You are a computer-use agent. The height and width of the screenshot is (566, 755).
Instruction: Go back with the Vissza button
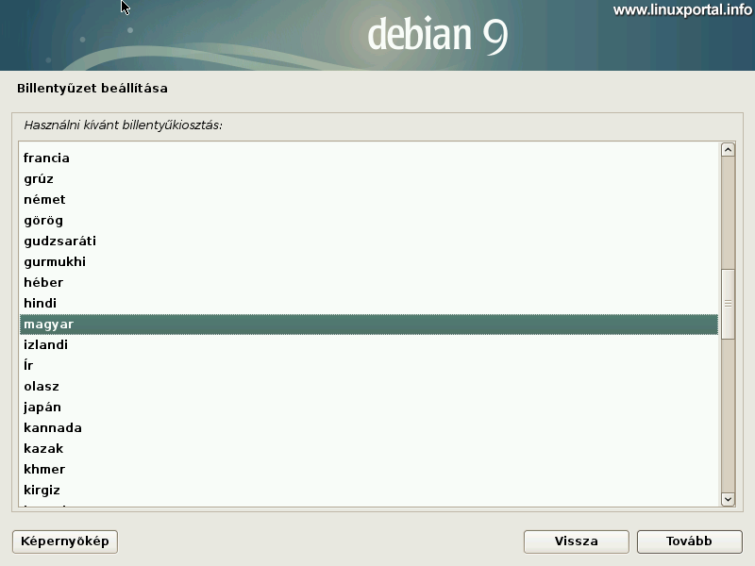[x=576, y=541]
